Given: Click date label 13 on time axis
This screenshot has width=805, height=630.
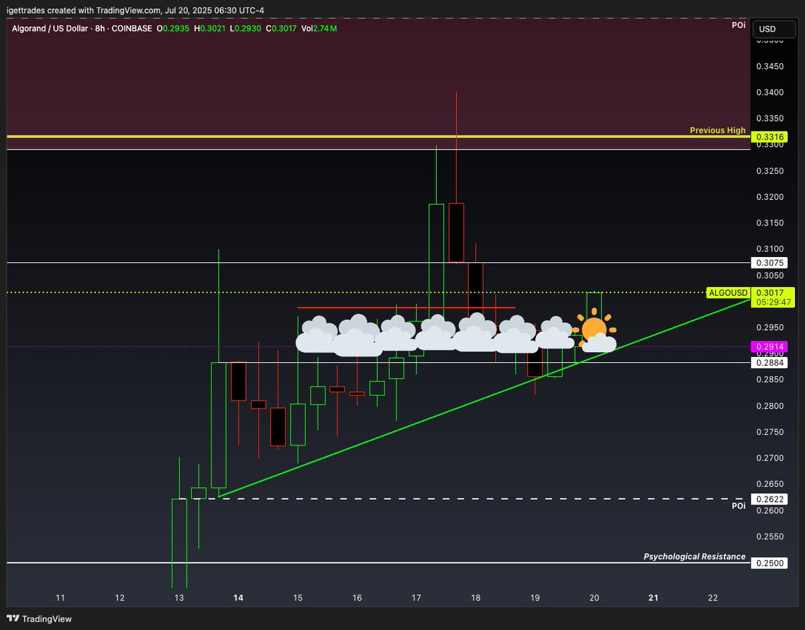Looking at the screenshot, I should pyautogui.click(x=179, y=598).
